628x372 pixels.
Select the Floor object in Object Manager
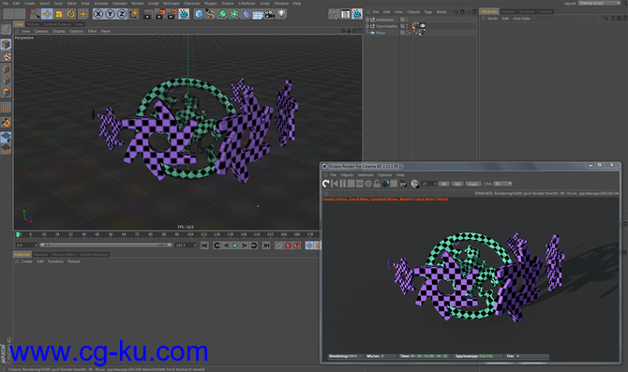coord(381,33)
